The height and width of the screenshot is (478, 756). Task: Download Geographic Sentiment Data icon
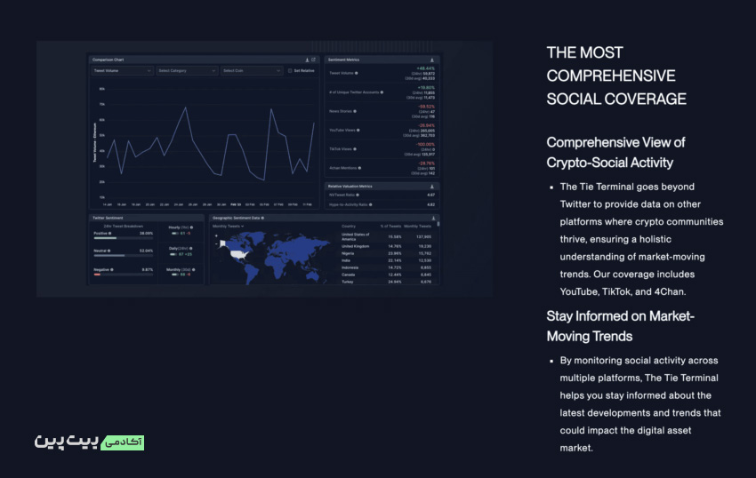(x=433, y=218)
